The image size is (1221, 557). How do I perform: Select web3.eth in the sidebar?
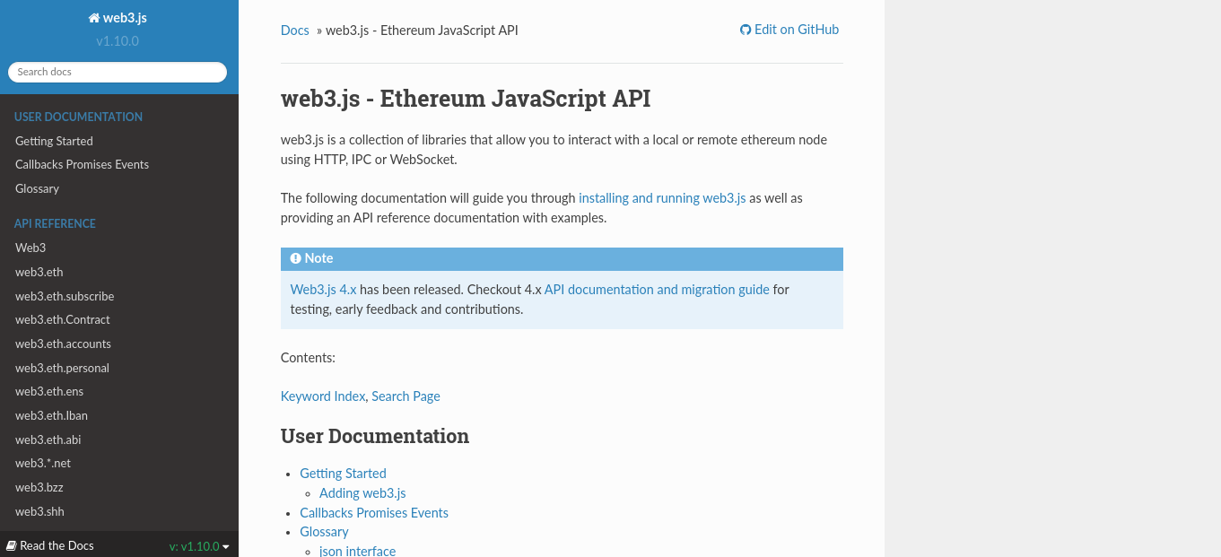[x=39, y=272]
